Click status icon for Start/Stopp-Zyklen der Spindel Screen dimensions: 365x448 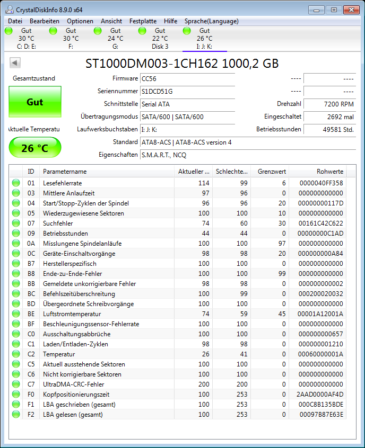(x=16, y=203)
